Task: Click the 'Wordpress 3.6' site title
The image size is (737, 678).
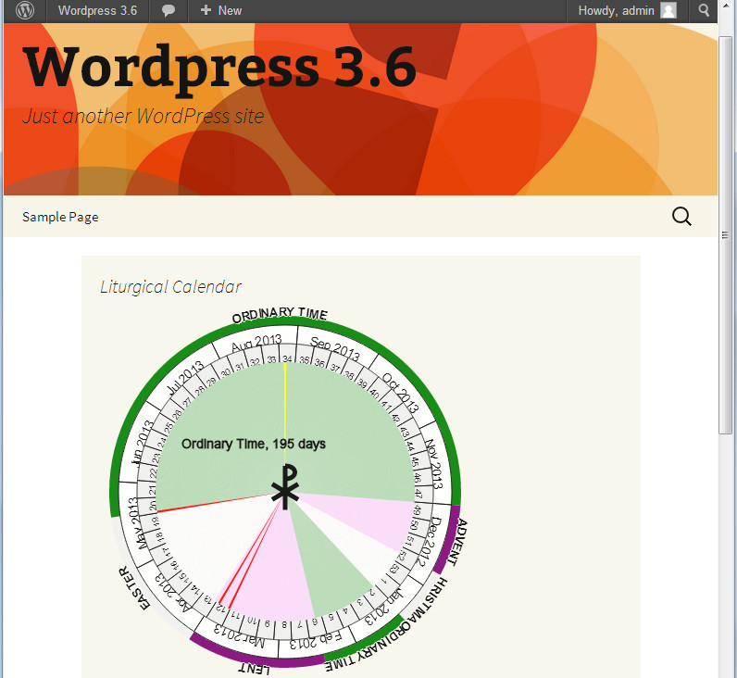Action: pos(219,69)
